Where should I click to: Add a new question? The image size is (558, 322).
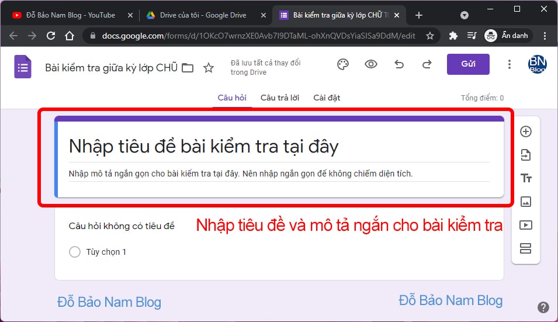tap(526, 131)
